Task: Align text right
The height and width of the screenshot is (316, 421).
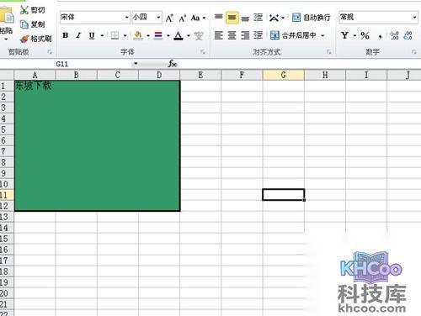Action: tap(245, 35)
